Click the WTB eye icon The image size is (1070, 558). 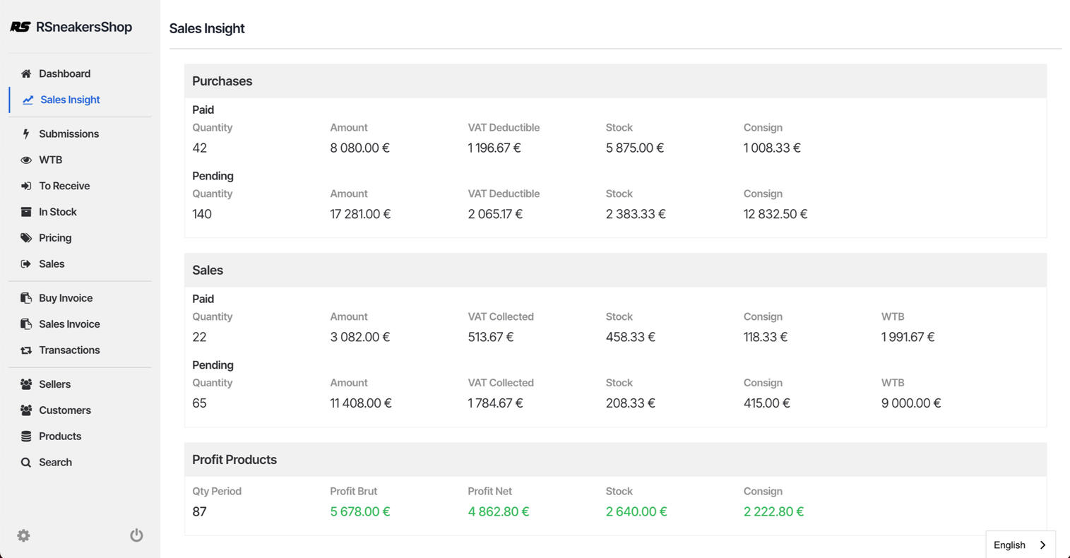point(26,160)
